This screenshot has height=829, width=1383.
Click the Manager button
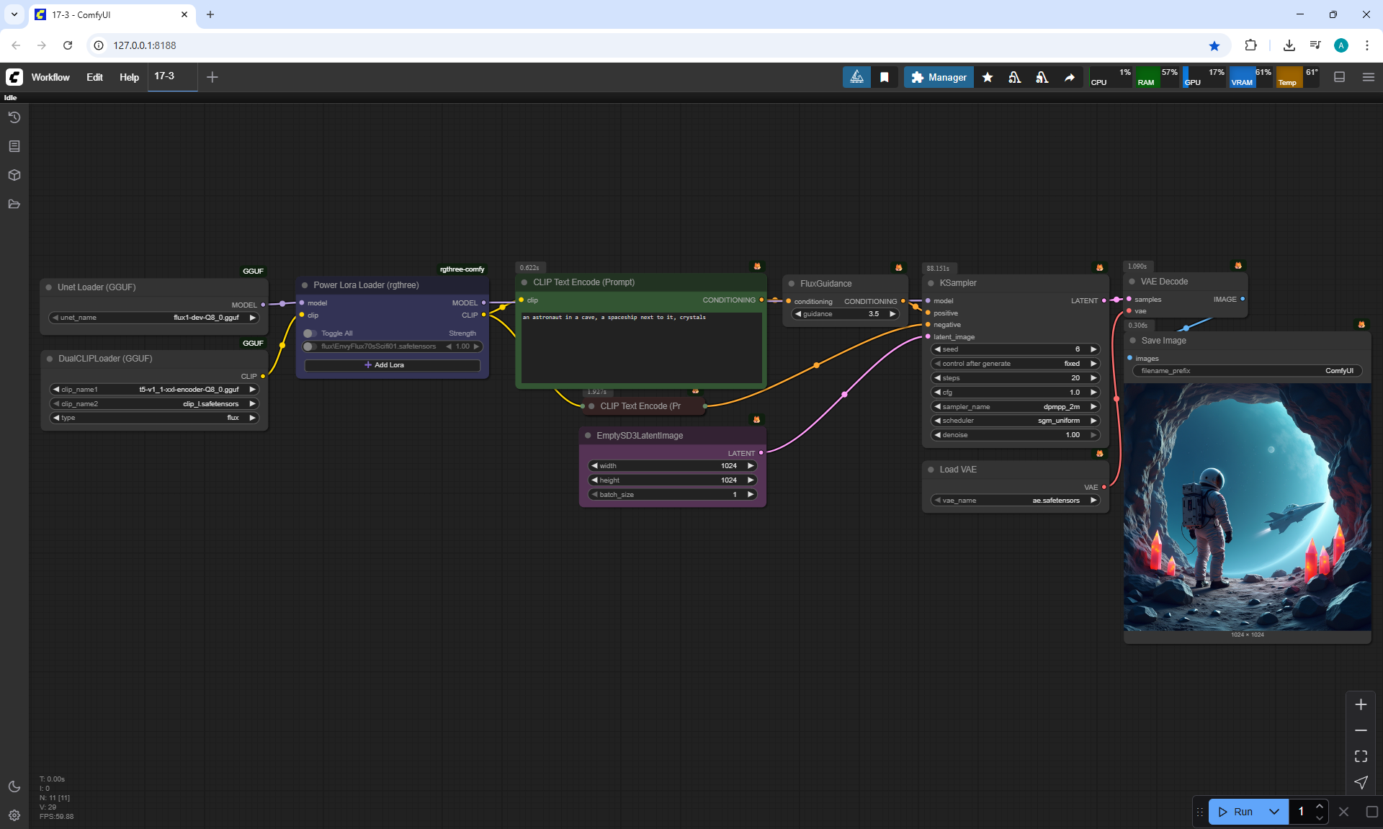pos(939,77)
